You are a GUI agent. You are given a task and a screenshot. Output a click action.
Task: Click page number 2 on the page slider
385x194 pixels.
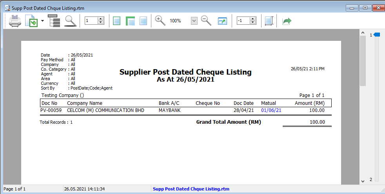click(371, 179)
